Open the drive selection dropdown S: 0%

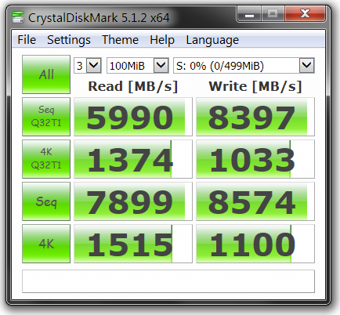point(244,66)
